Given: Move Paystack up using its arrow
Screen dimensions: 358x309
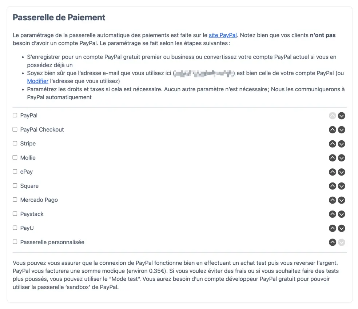Looking at the screenshot, I should click(332, 214).
